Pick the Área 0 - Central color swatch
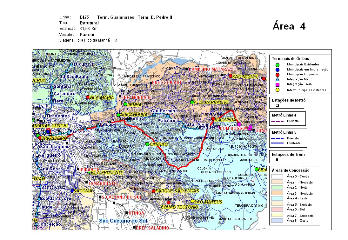The height and width of the screenshot is (240, 348). click(x=277, y=176)
